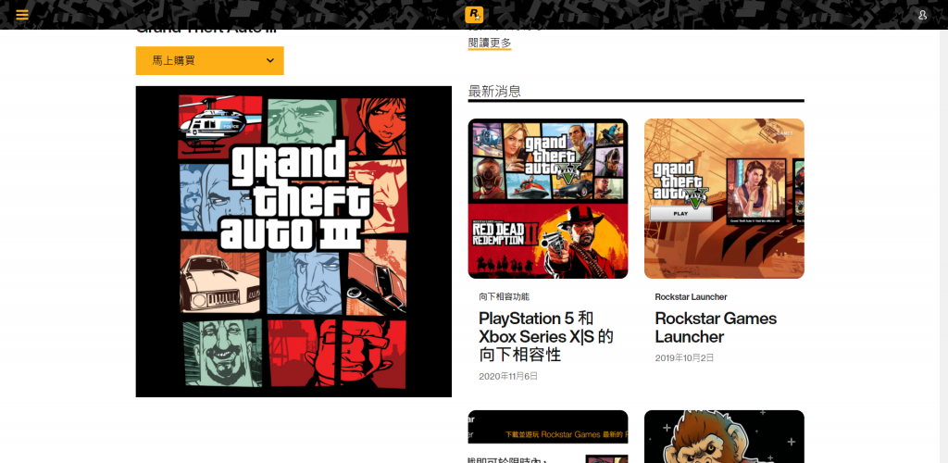Open the monkey mascot news card
The image size is (948, 463).
724,436
